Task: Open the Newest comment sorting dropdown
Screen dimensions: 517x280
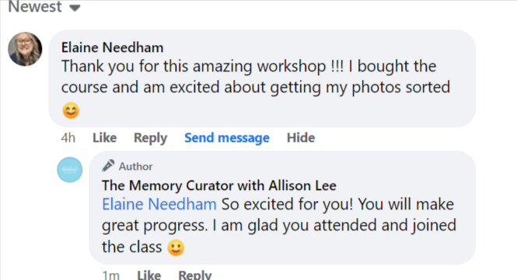Action: 44,6
